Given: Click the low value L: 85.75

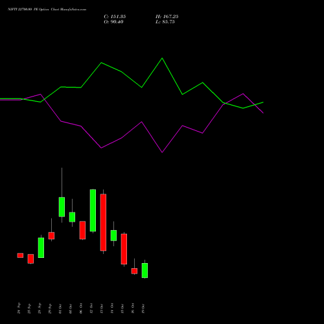Looking at the screenshot, I should [165, 22].
